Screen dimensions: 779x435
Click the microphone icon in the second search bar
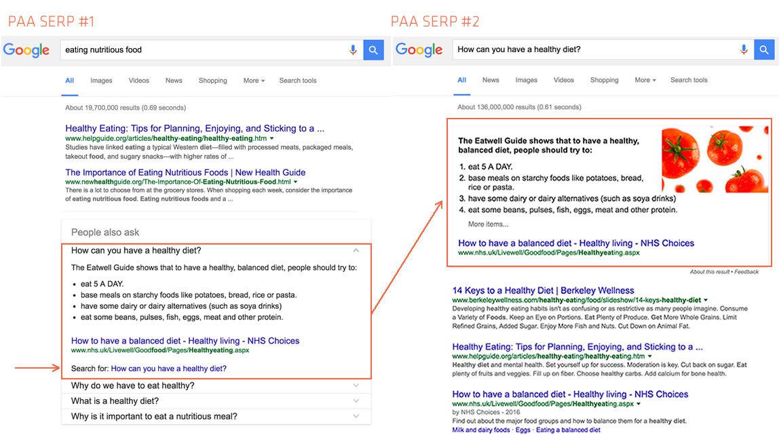(x=743, y=49)
